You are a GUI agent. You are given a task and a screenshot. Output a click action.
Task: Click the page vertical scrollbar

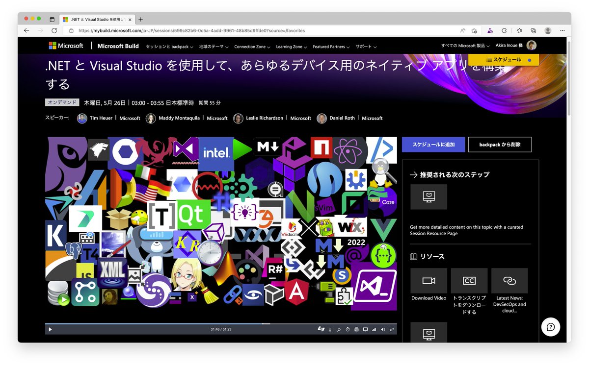pos(568,78)
